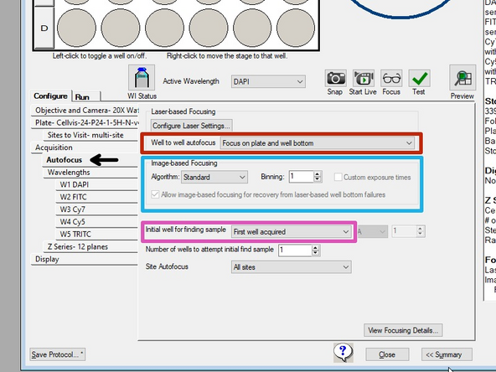Click the Binning value field
Screen dimensions: 496x372
[x=301, y=177]
